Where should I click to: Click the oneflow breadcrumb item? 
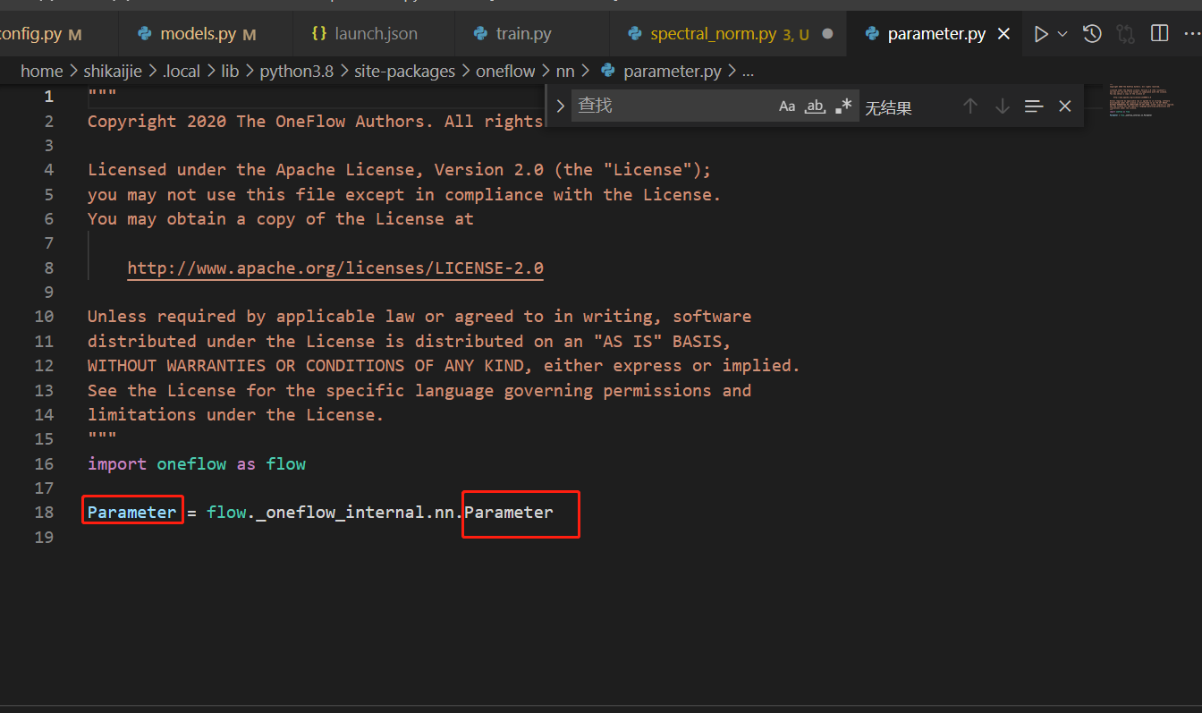pos(505,71)
